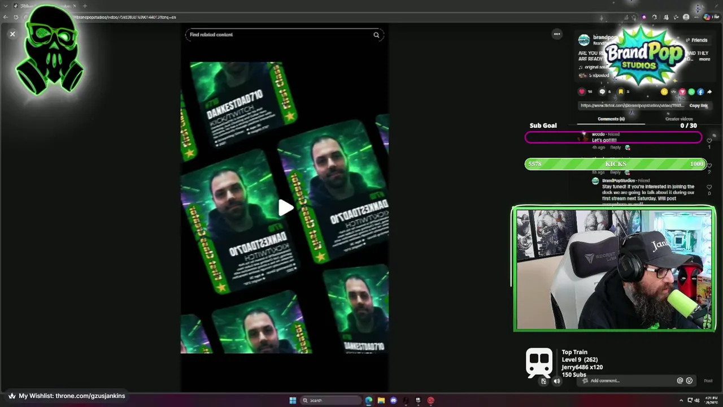Reply to weedo's 'Let's go!!!!!!' comment
Screen dimensions: 723x407
615,148
